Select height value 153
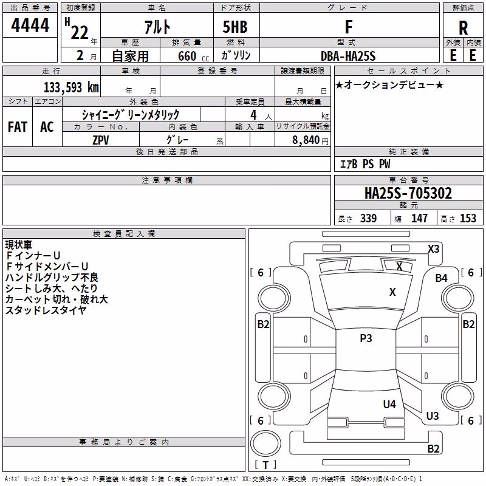This screenshot has height=486, width=486. tap(468, 218)
